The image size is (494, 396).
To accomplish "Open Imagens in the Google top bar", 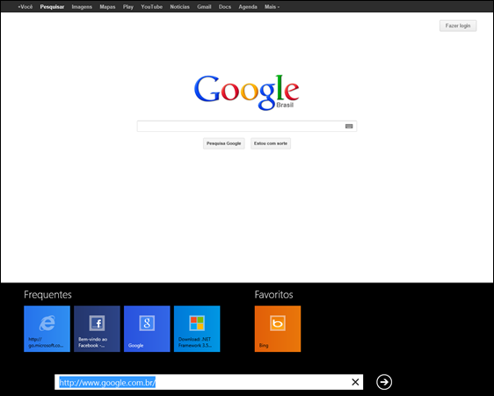I will tap(82, 7).
